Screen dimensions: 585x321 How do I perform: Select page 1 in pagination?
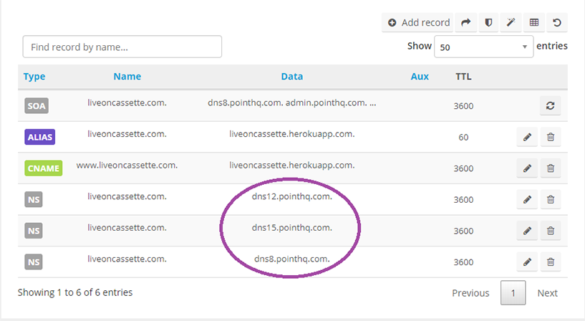pos(513,293)
